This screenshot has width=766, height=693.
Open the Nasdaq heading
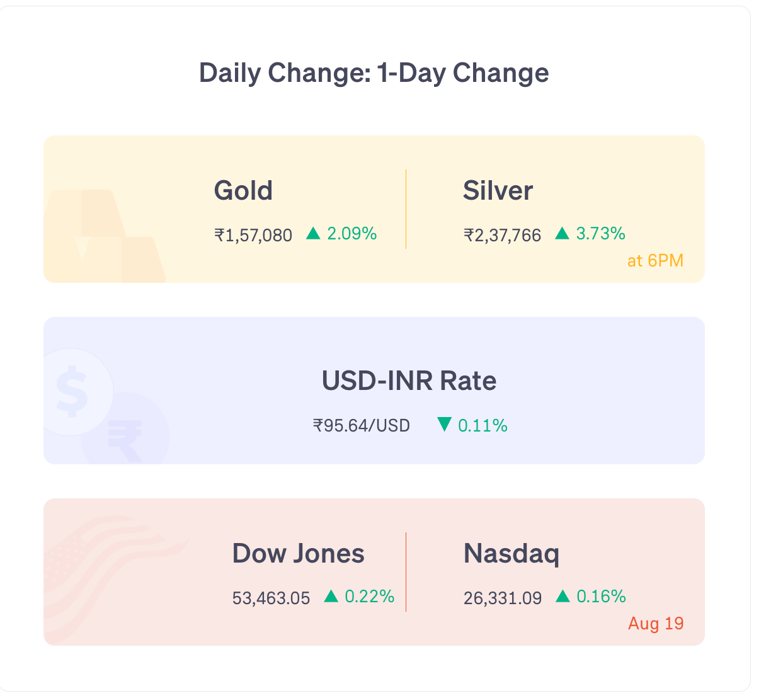pyautogui.click(x=512, y=554)
